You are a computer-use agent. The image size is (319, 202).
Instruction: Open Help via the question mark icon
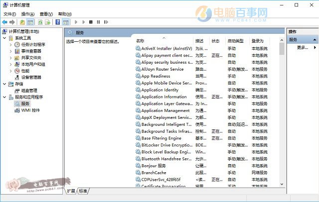pyautogui.click(x=58, y=22)
